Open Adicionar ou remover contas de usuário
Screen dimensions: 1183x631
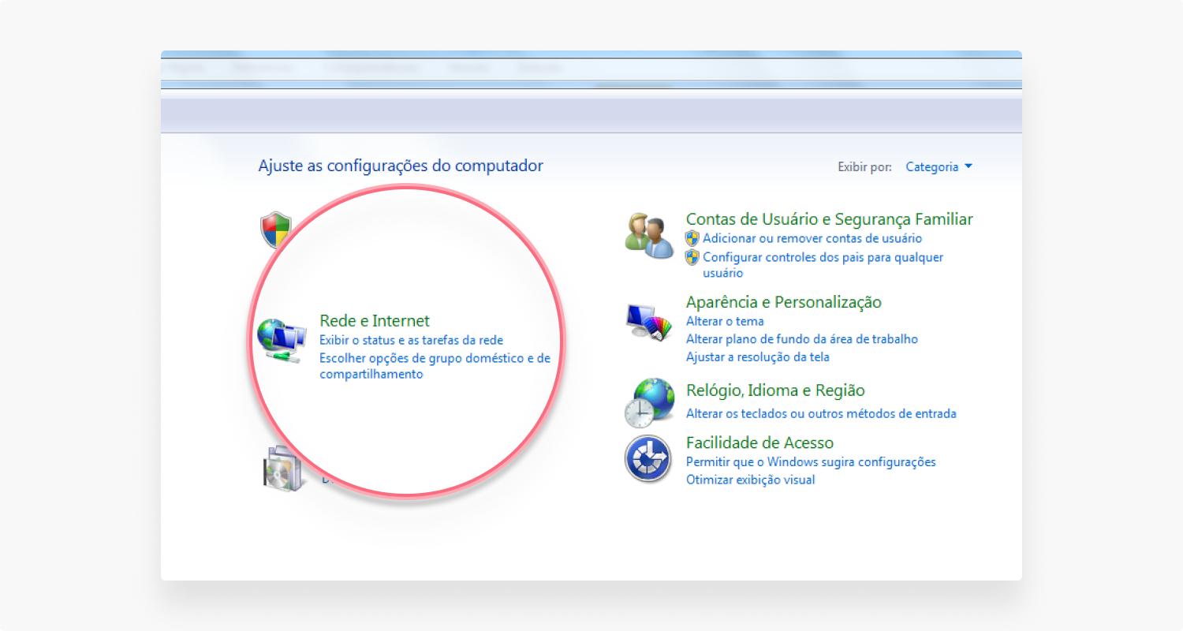[x=812, y=238]
